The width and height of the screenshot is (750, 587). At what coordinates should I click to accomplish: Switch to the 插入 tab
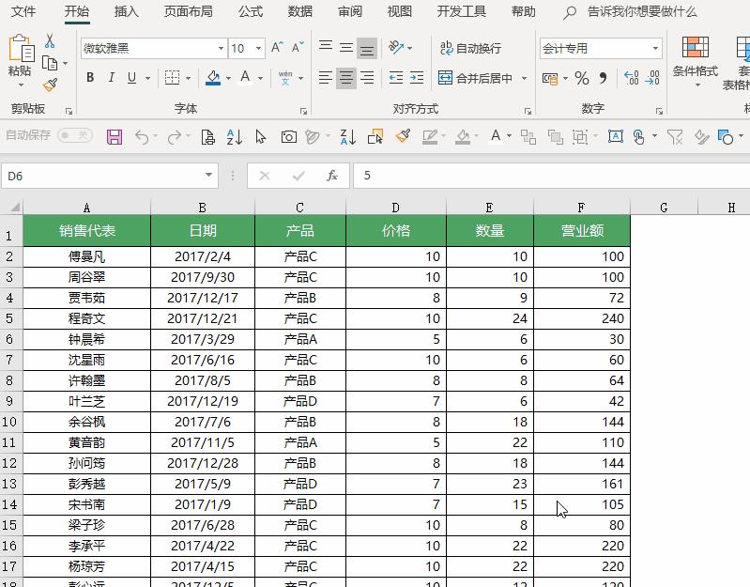[x=127, y=11]
